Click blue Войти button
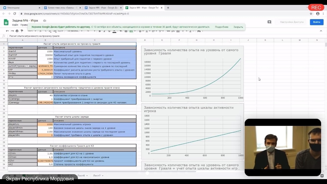Image resolution: width=327 pixels, height=184 pixels. [x=317, y=22]
